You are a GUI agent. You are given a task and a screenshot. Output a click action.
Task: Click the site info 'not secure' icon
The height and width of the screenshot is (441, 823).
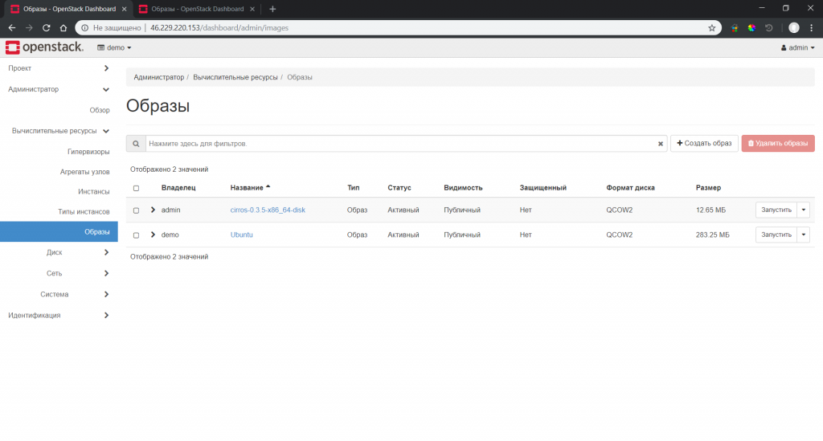(84, 28)
